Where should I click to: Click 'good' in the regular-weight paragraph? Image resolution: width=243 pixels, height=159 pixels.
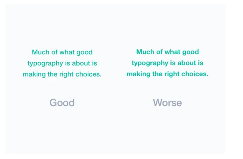(84, 52)
